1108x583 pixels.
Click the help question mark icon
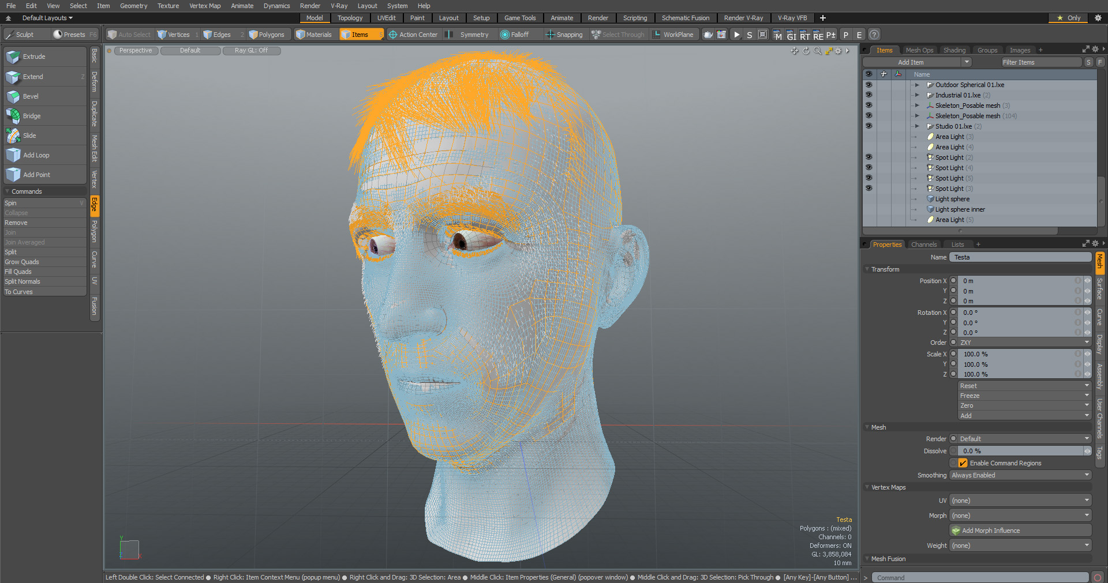coord(874,35)
